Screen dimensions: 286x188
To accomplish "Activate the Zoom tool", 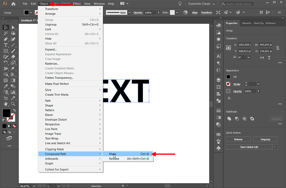I will click(x=13, y=104).
